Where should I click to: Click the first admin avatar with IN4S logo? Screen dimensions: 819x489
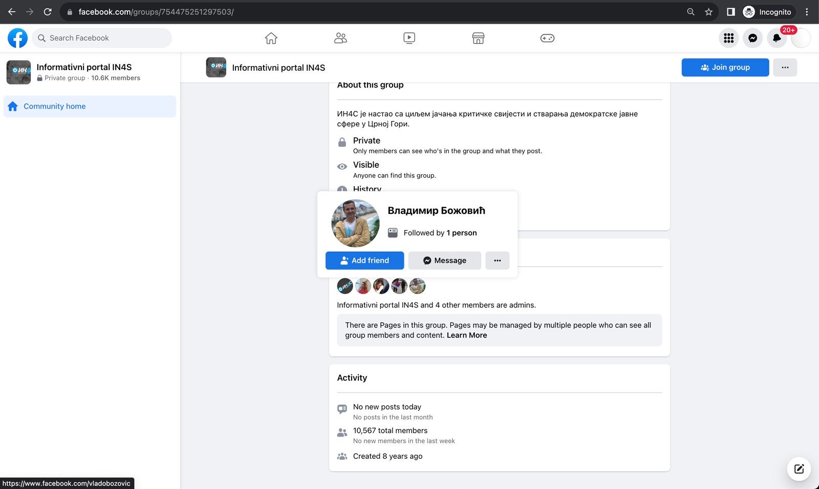pos(345,286)
